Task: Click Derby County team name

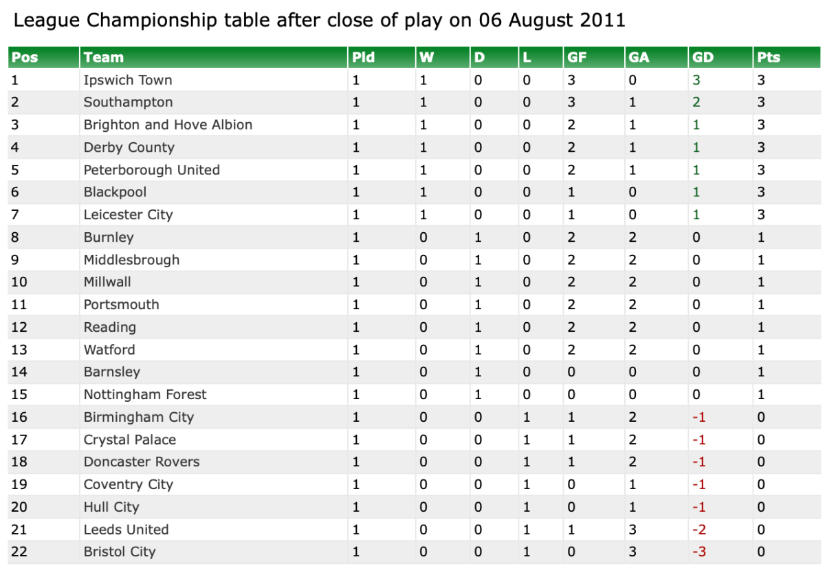Action: (x=129, y=148)
